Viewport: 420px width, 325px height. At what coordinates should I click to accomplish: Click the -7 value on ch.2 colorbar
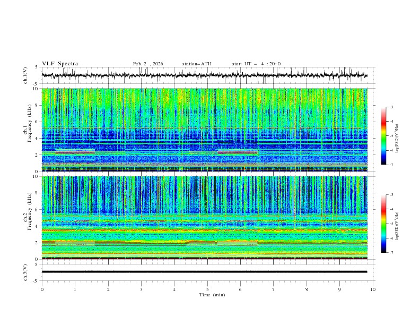[x=391, y=253]
